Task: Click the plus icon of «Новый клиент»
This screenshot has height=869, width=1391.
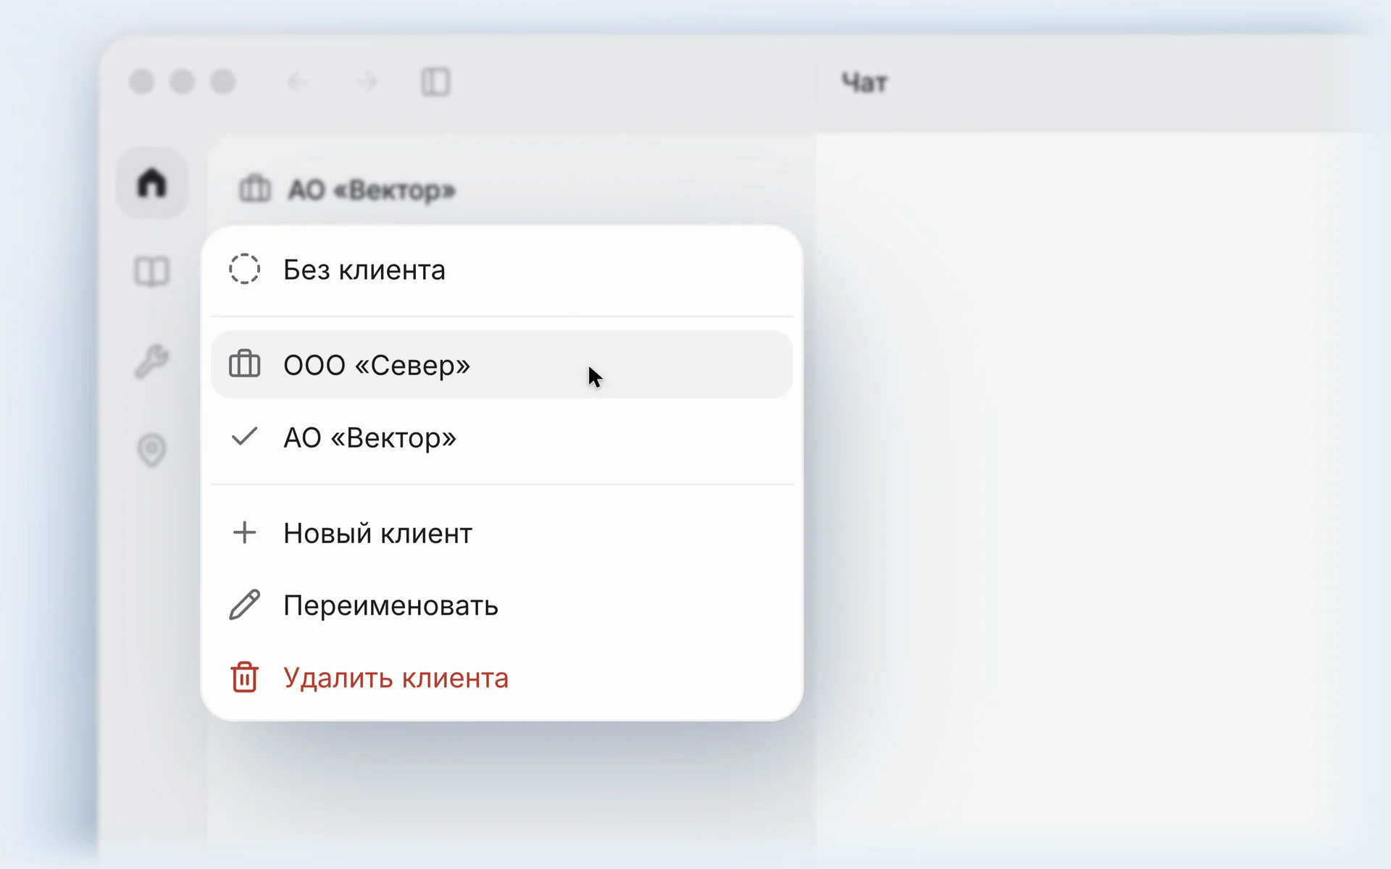Action: point(245,532)
